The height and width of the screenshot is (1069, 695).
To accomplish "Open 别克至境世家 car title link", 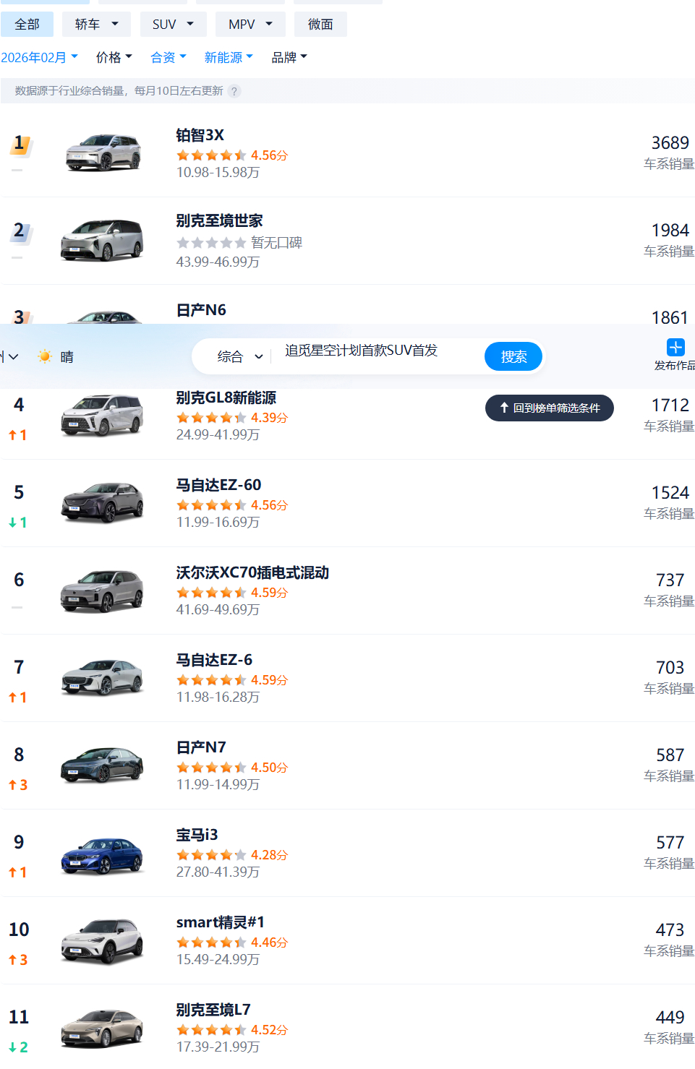I will (219, 220).
